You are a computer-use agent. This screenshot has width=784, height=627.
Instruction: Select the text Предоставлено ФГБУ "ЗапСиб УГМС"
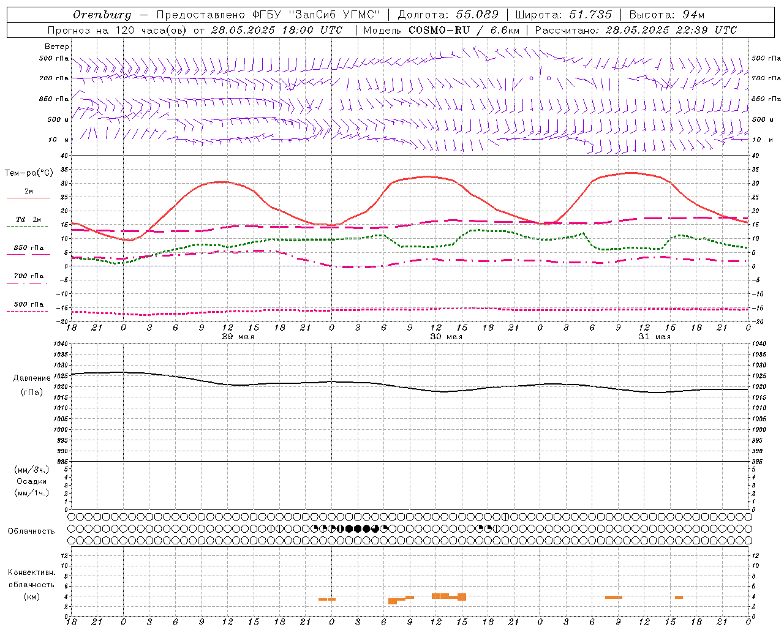tap(269, 15)
